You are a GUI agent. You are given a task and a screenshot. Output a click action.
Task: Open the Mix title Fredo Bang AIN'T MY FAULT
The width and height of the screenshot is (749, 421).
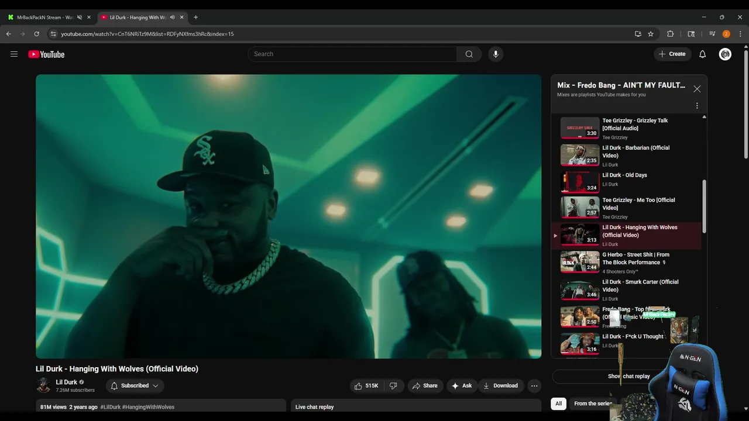pyautogui.click(x=621, y=85)
